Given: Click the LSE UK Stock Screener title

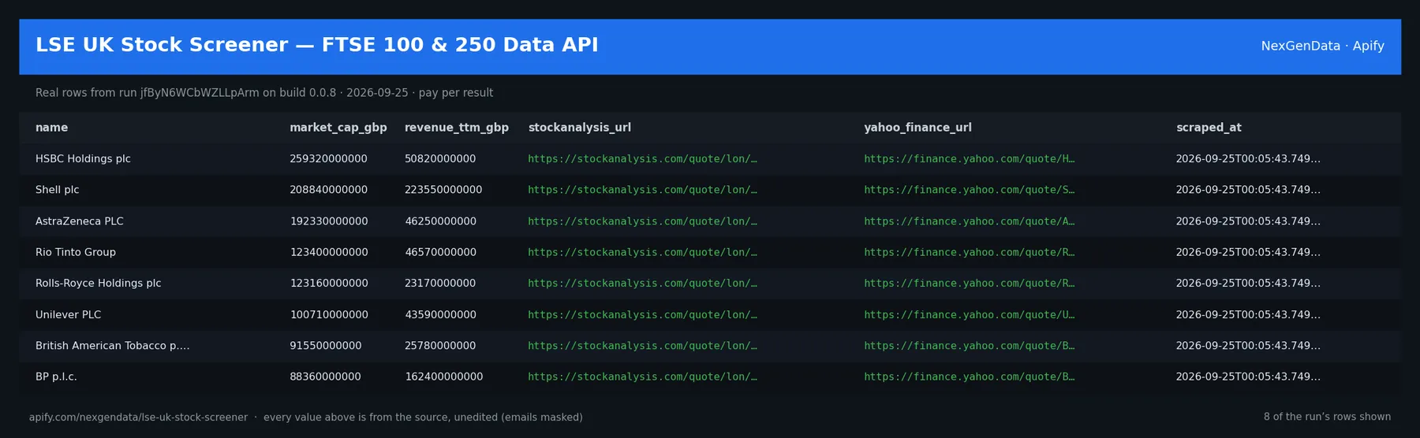Looking at the screenshot, I should 316,45.
